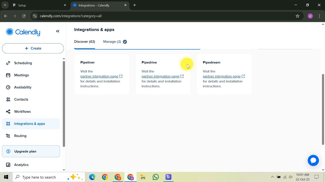Click external link icon on Pipeliner card
325x182 pixels.
coord(121,76)
